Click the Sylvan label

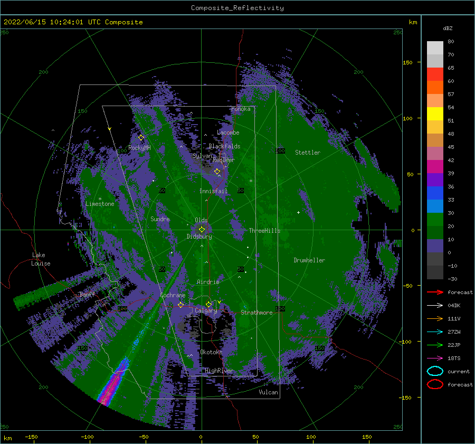click(202, 156)
